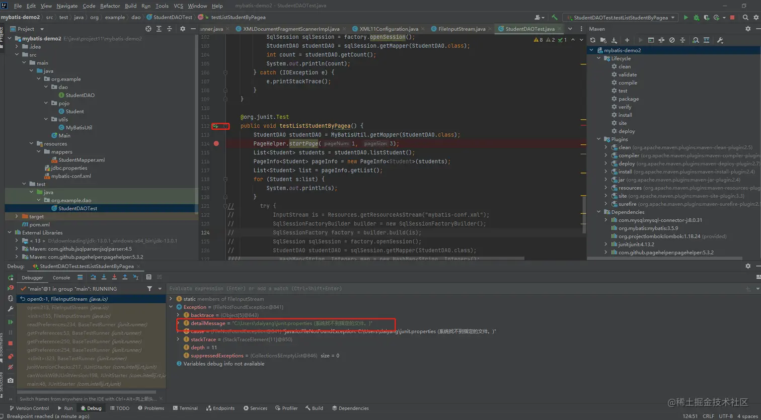
Task: Open the Navigate menu
Action: pyautogui.click(x=67, y=6)
